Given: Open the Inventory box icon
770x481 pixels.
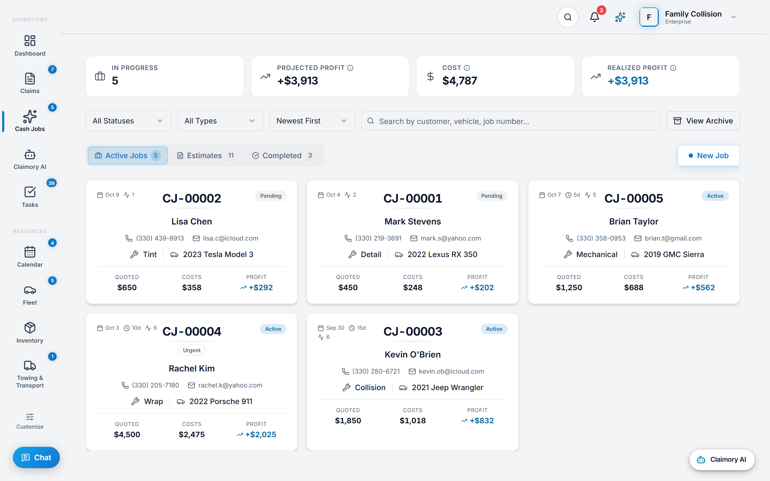Looking at the screenshot, I should point(30,328).
